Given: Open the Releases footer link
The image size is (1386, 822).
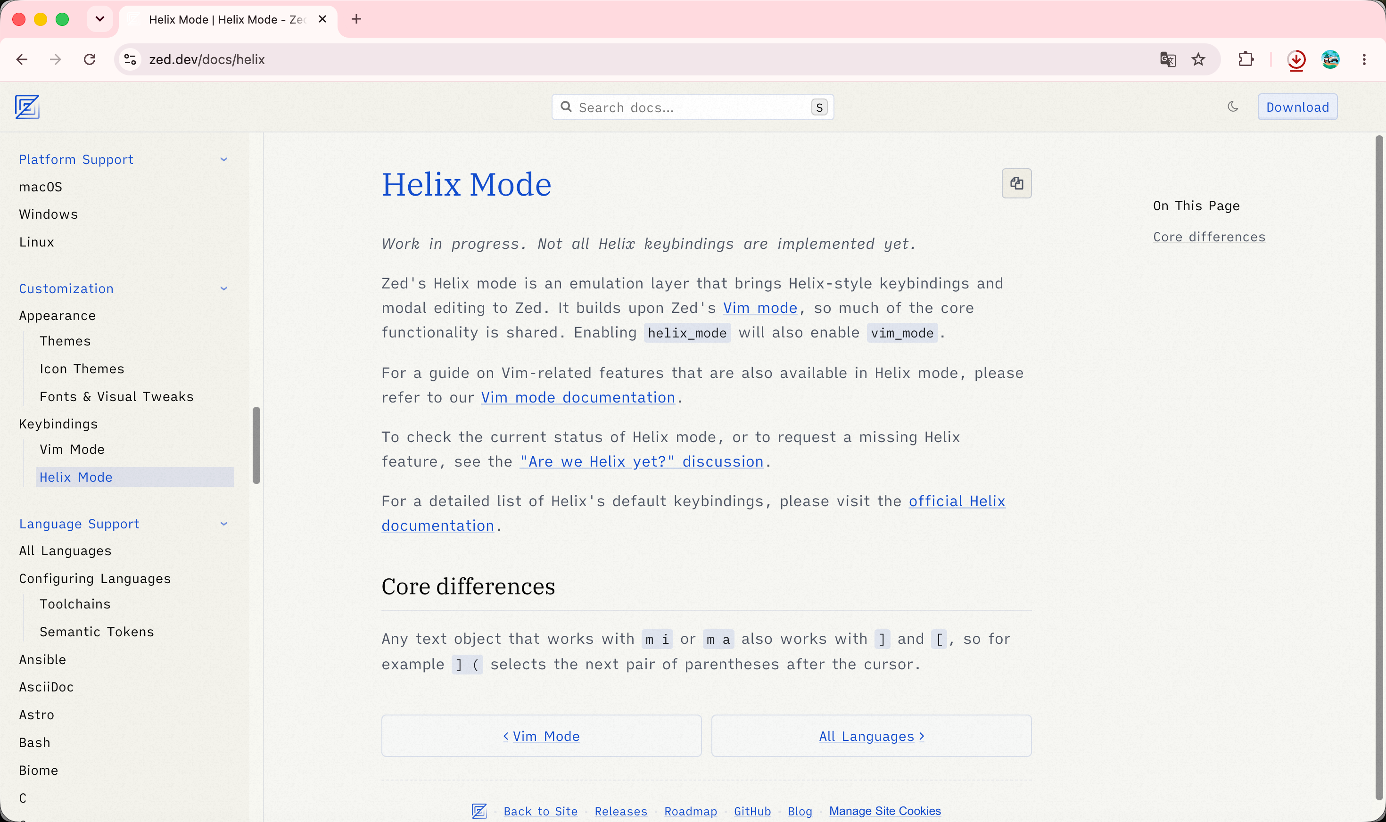Looking at the screenshot, I should tap(620, 812).
